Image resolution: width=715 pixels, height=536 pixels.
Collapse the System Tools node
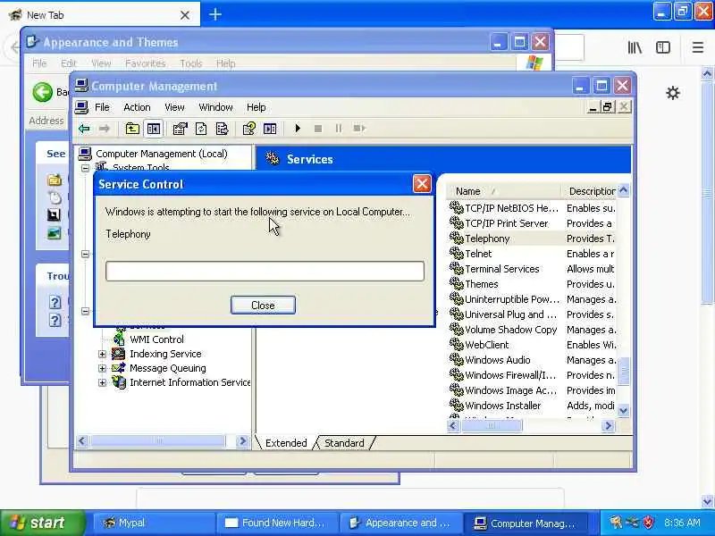85,168
